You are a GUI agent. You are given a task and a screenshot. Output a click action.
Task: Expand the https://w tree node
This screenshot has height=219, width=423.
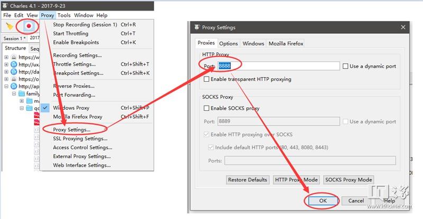click(x=6, y=57)
